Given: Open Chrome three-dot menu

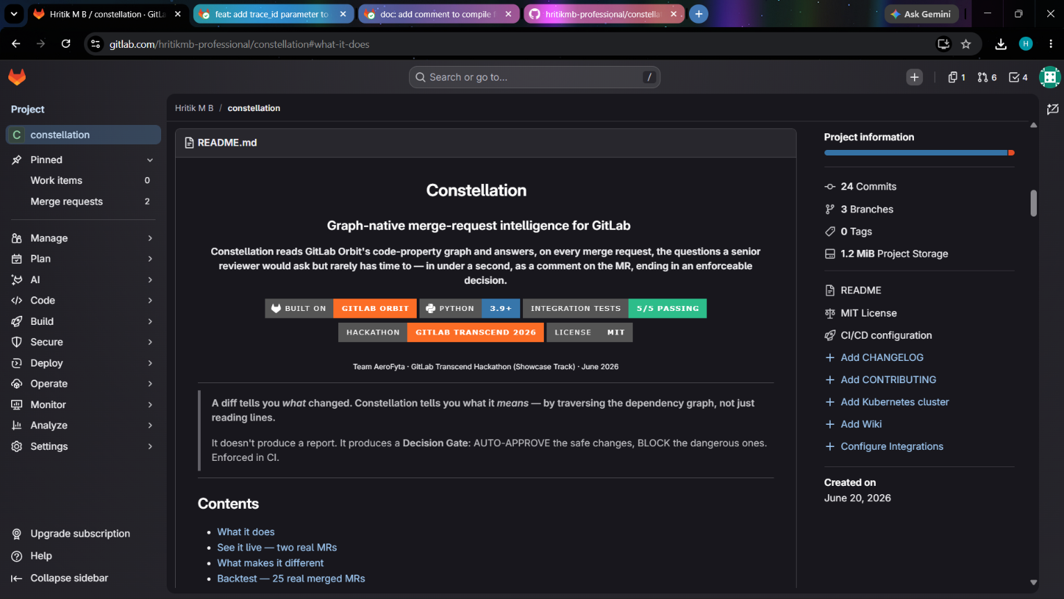Looking at the screenshot, I should pos(1051,44).
